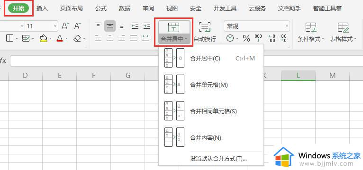Click the decrease indent icon
Viewport: 363px width, 170px height.
tap(135, 25)
